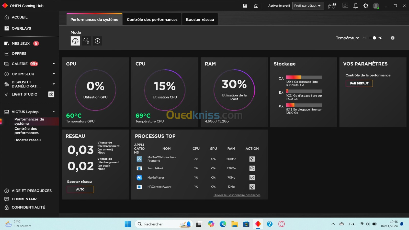409x230 pixels.
Task: Switch to Contrôle des performances tab
Action: coord(152,19)
